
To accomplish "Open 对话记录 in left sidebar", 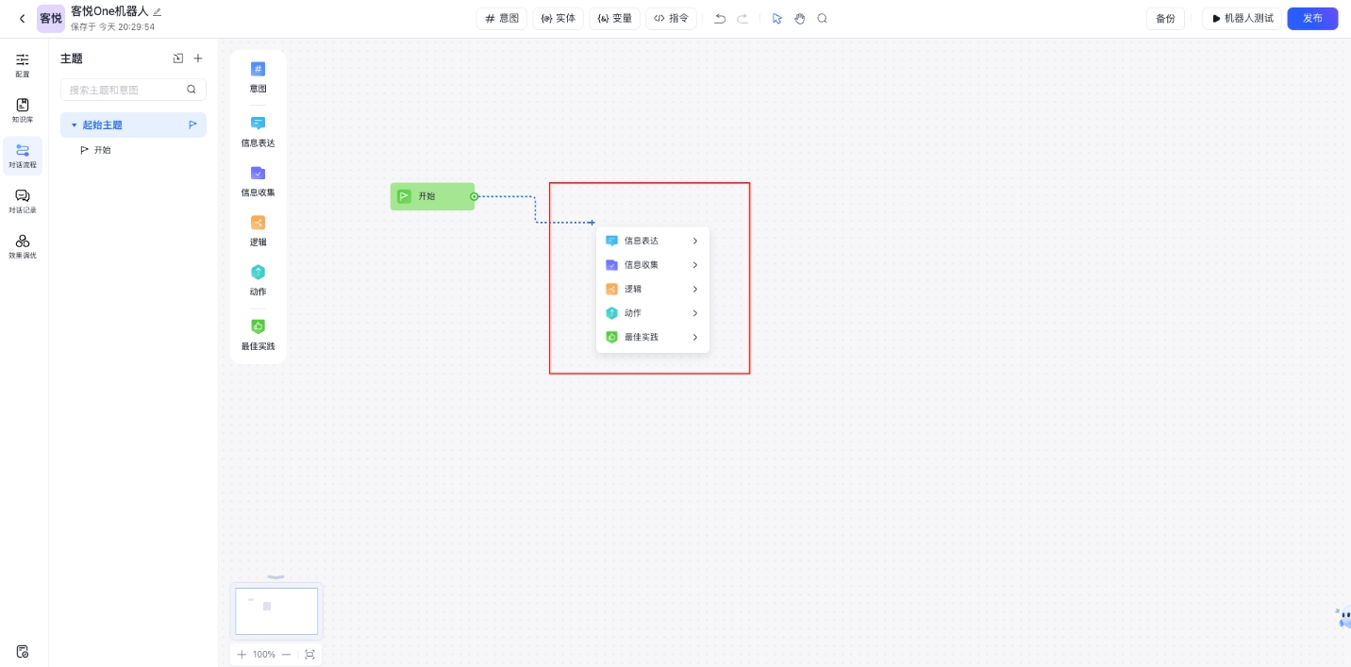I will 23,200.
